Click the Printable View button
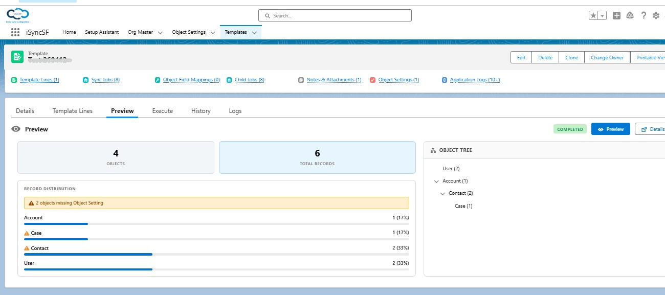665x295 pixels. tap(649, 58)
